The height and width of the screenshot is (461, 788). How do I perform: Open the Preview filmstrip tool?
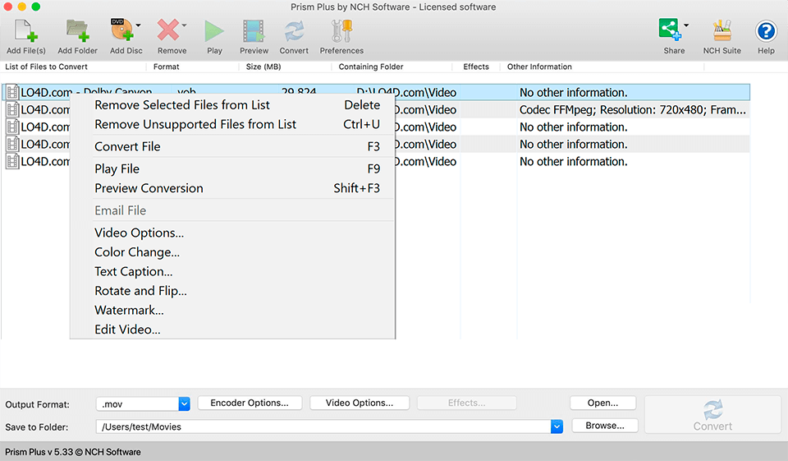point(254,31)
